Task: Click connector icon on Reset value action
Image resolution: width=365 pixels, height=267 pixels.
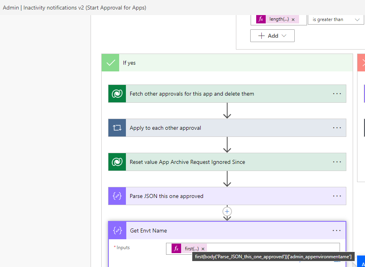Action: (117, 162)
